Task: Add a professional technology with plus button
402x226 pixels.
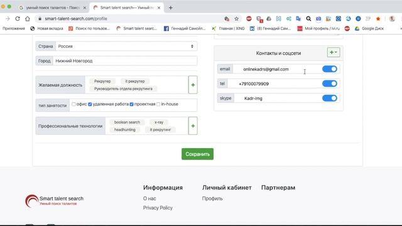Action: coord(193,126)
